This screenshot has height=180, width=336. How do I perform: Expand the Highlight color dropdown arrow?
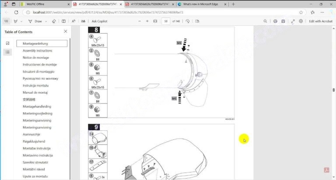click(22, 21)
